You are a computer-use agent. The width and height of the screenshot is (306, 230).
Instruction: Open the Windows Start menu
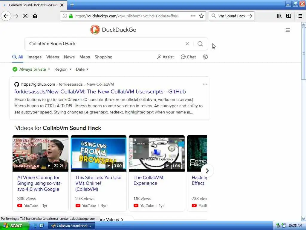(14, 226)
